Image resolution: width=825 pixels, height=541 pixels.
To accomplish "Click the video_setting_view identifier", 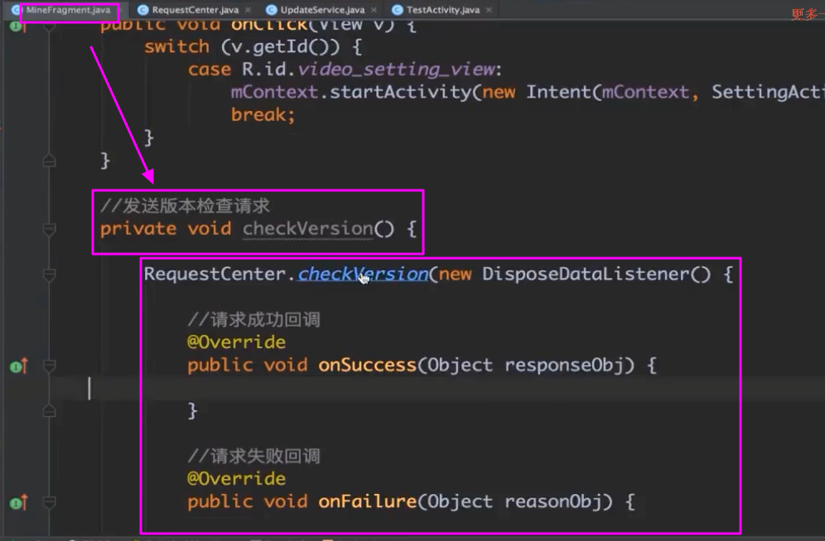I will coord(397,69).
